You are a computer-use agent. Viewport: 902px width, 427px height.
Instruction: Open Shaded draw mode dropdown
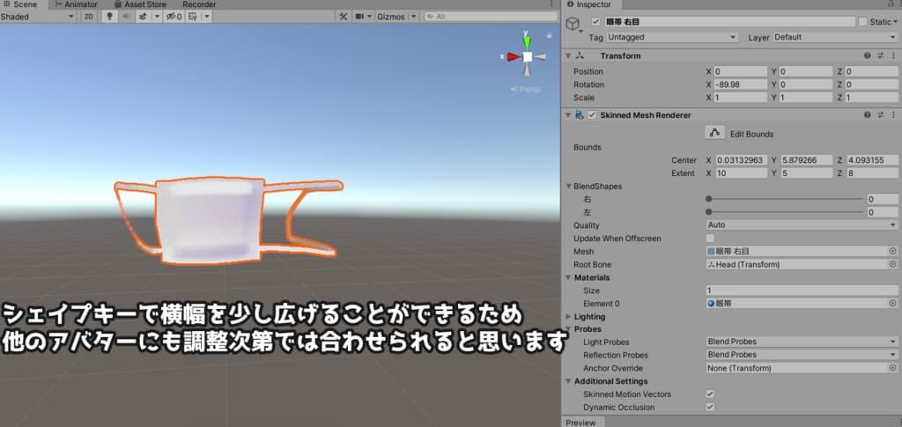pos(38,17)
